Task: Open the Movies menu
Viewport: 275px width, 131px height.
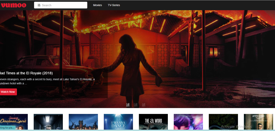Action: click(x=97, y=5)
